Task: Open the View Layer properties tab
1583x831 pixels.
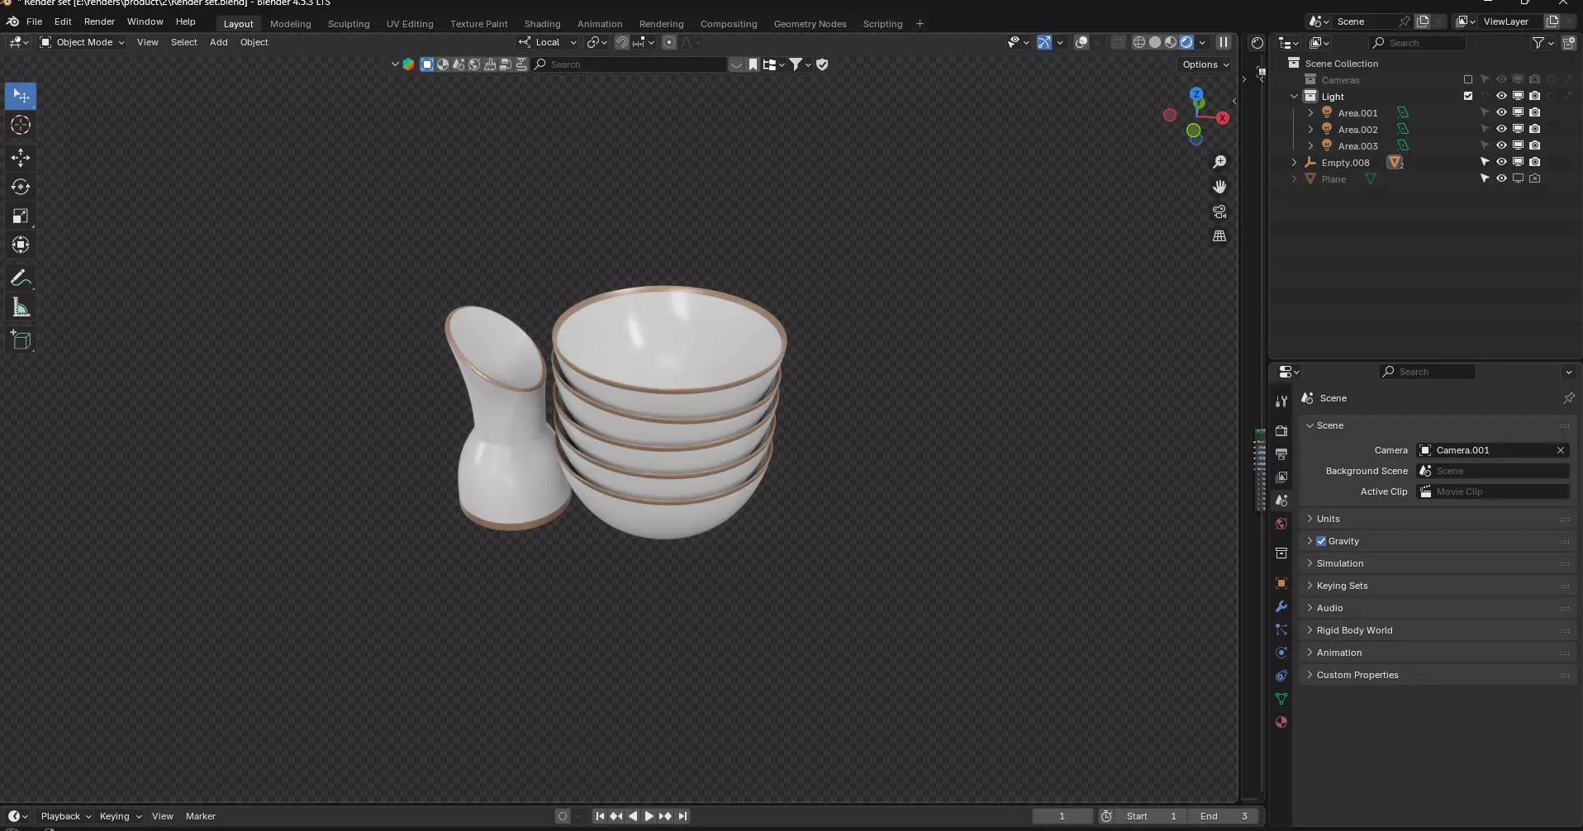Action: pos(1281,477)
